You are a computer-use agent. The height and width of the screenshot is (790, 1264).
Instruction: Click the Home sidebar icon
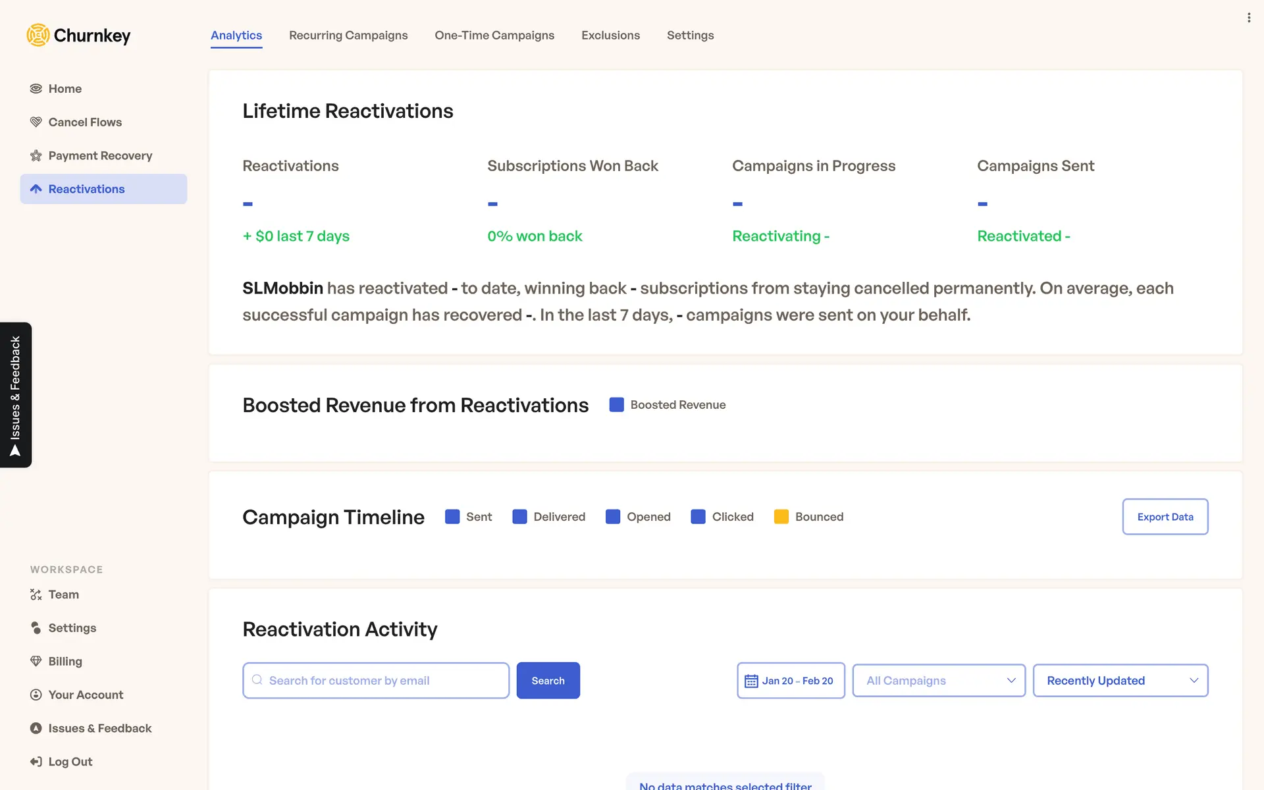[x=36, y=89]
